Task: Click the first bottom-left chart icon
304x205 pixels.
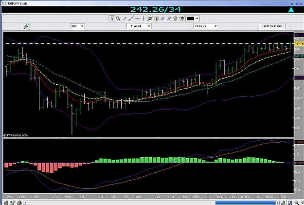Action: [x=6, y=203]
